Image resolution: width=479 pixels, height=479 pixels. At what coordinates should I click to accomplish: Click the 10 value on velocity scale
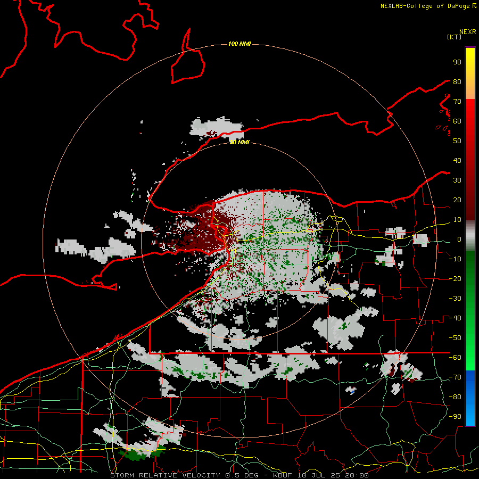coord(457,220)
